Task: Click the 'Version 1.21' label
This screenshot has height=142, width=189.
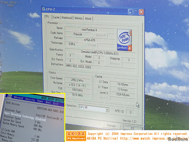Action: (129, 121)
